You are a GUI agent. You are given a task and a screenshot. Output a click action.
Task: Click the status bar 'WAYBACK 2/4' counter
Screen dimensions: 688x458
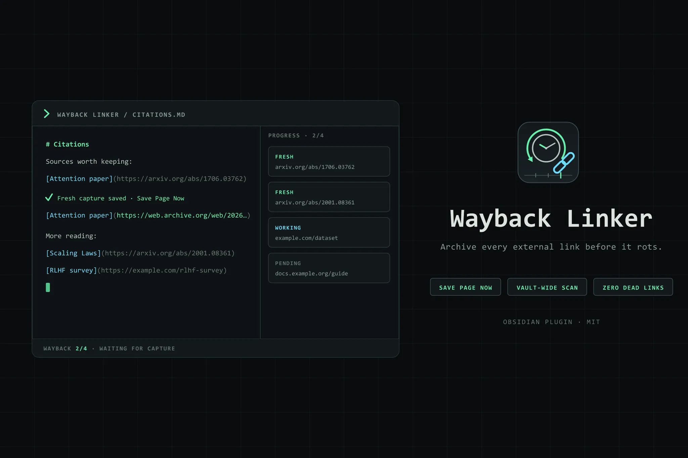point(65,349)
